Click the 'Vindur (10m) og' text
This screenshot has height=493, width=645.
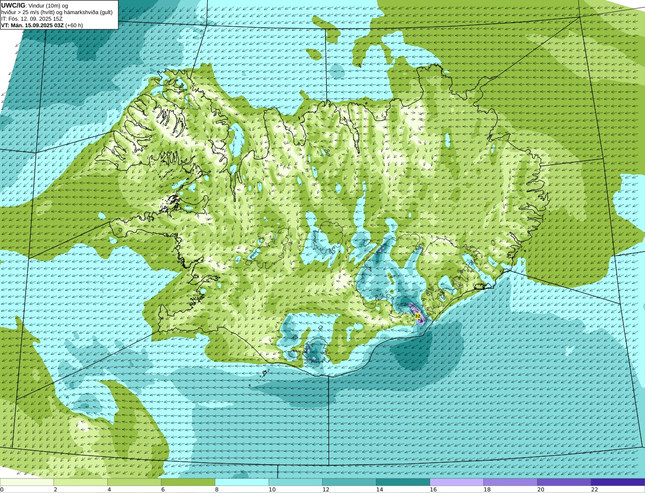pos(48,6)
